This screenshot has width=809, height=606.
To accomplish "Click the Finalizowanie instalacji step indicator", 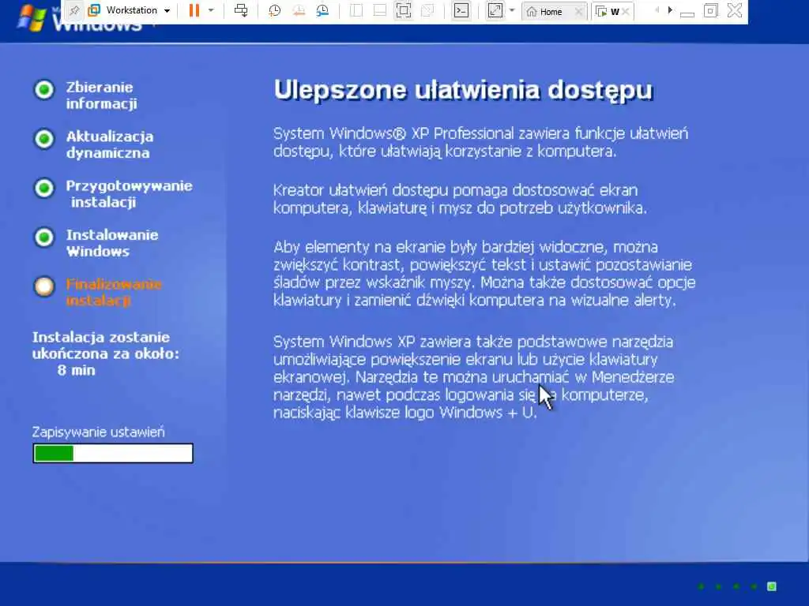I will [x=44, y=286].
